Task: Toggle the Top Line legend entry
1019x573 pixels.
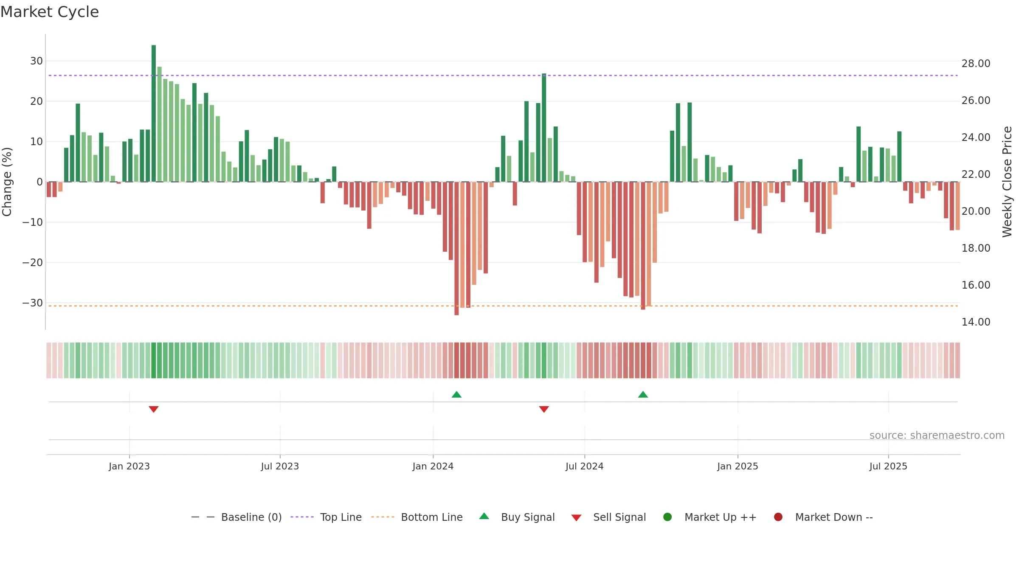Action: coord(326,517)
